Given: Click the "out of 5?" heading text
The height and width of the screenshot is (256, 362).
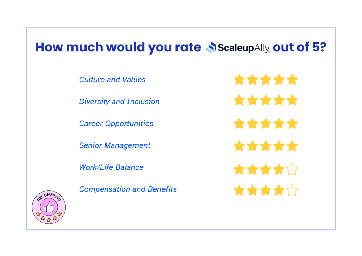Looking at the screenshot, I should [300, 47].
